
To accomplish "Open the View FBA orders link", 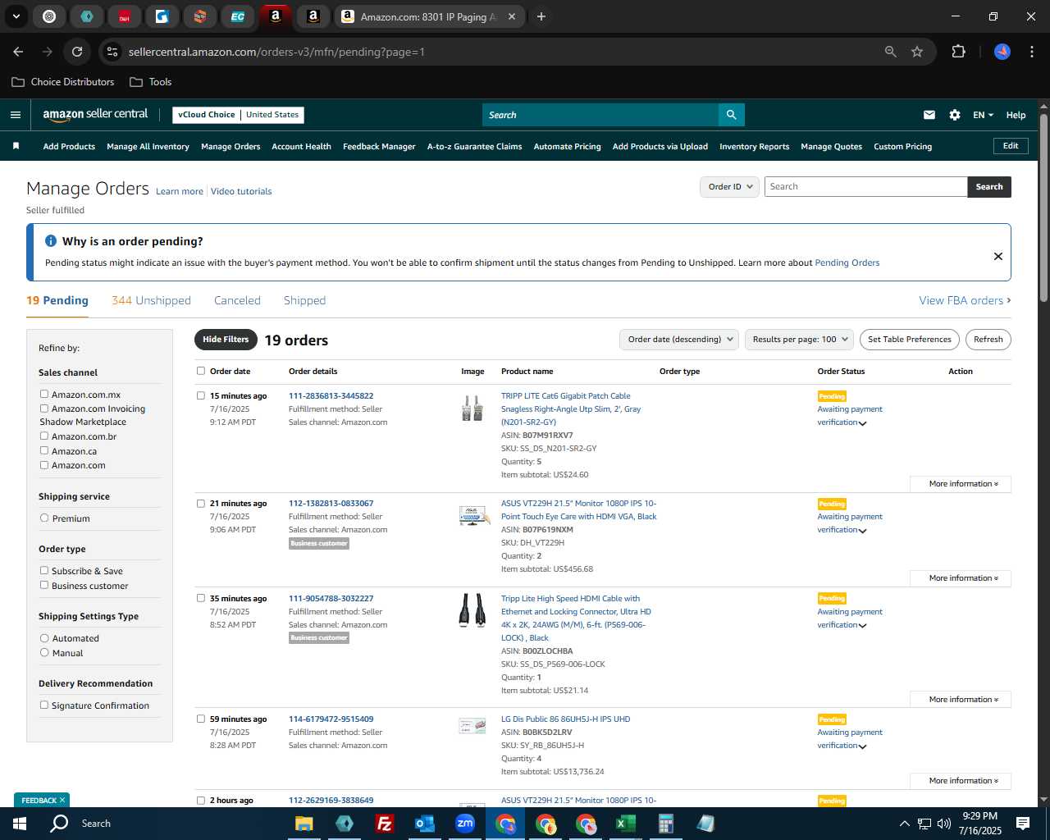I will point(965,300).
